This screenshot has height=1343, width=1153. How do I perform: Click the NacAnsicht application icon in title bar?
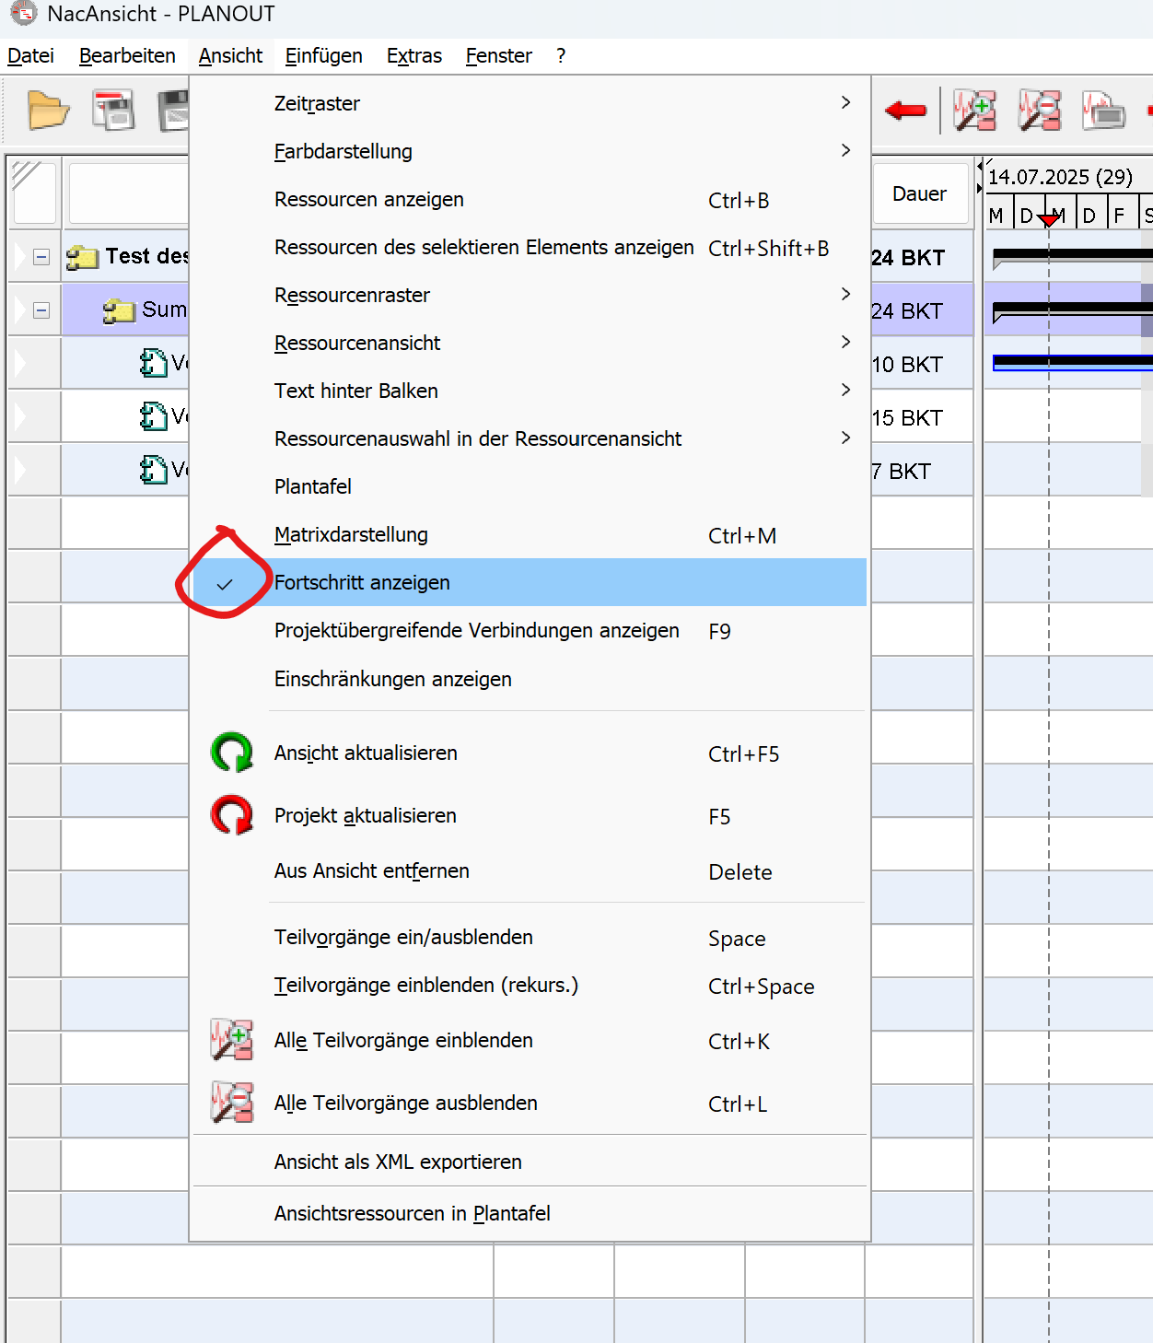pos(23,13)
